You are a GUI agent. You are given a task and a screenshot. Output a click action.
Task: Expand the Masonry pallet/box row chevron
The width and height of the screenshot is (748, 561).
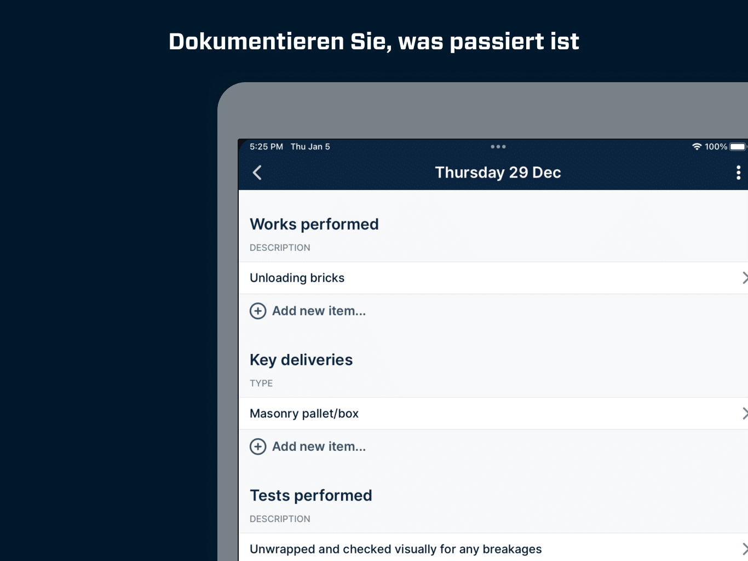point(745,414)
